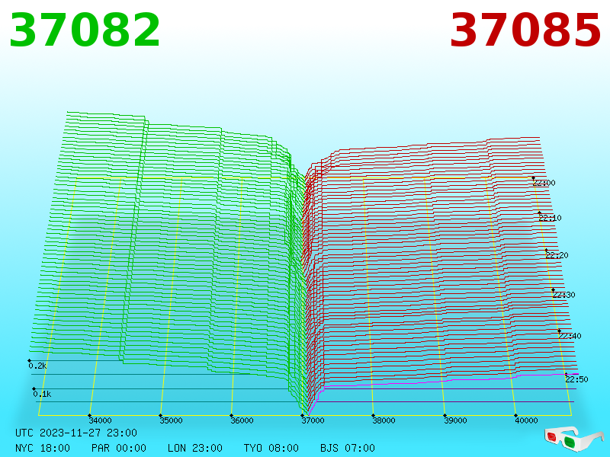Click the NYC 18:00 clock

tap(43, 448)
